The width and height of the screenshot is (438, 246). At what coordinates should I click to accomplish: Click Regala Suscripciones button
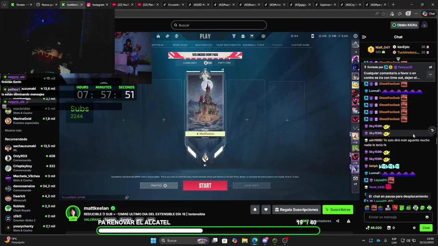tap(297, 209)
